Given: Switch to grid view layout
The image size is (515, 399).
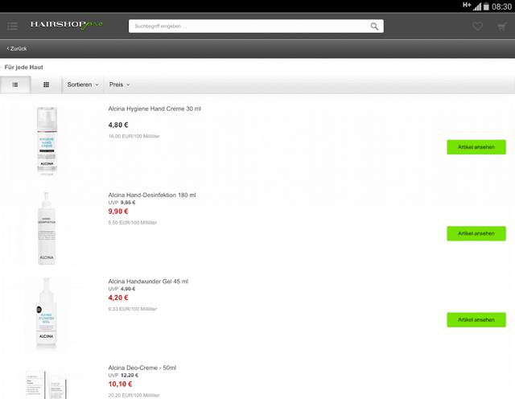Looking at the screenshot, I should tap(47, 84).
